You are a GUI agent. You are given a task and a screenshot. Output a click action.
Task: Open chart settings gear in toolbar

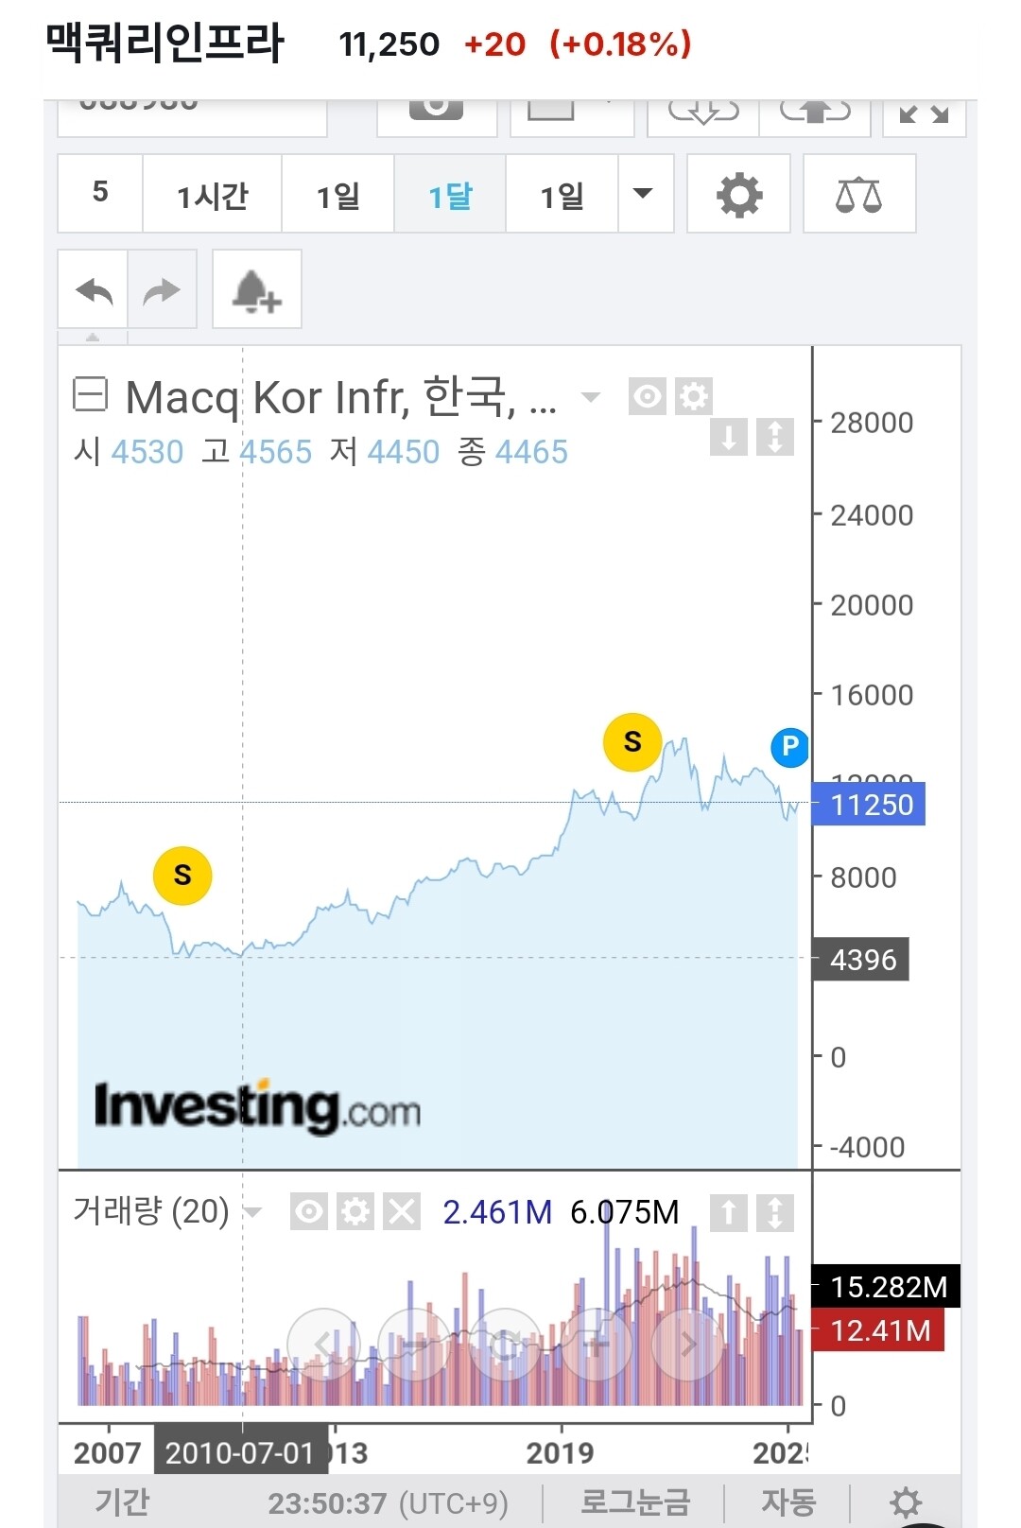point(738,195)
